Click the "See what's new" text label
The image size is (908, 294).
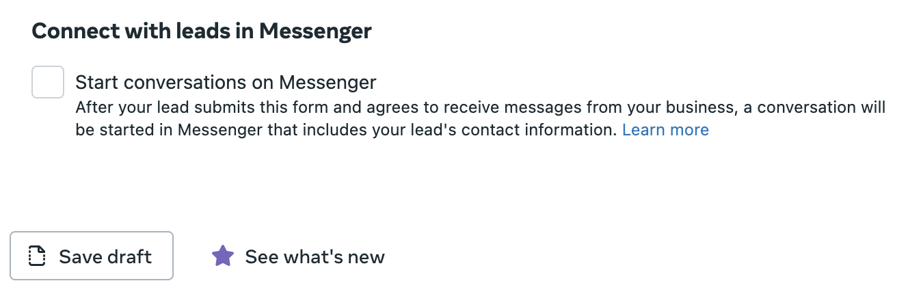315,257
